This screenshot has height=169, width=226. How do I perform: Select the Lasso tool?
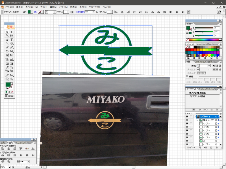[12, 35]
